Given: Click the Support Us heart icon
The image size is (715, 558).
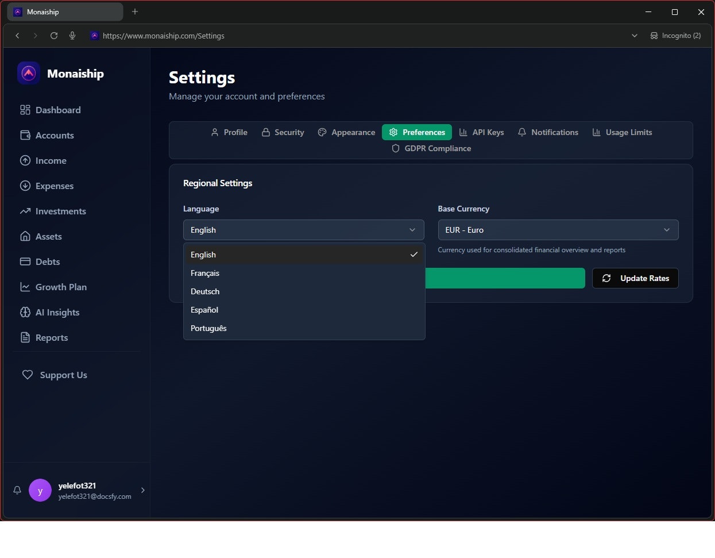Looking at the screenshot, I should (28, 375).
